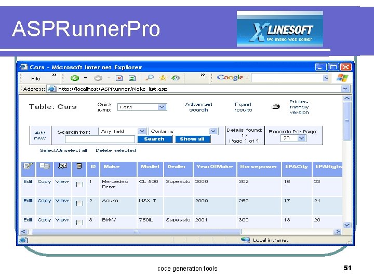This screenshot has height=280, width=374.
Task: Click the Search for text input field
Action: pyautogui.click(x=100, y=139)
